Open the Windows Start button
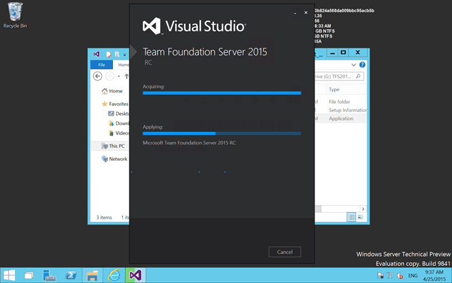452x283 pixels. click(x=9, y=275)
